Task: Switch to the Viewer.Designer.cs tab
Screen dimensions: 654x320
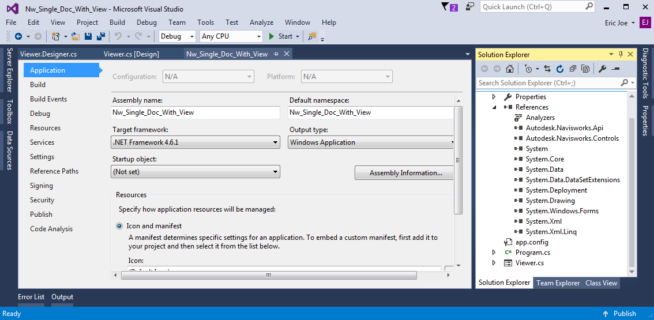Action: tap(48, 54)
